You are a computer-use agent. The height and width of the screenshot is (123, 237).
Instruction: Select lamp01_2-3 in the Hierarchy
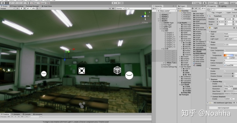pyautogui.click(x=171, y=41)
